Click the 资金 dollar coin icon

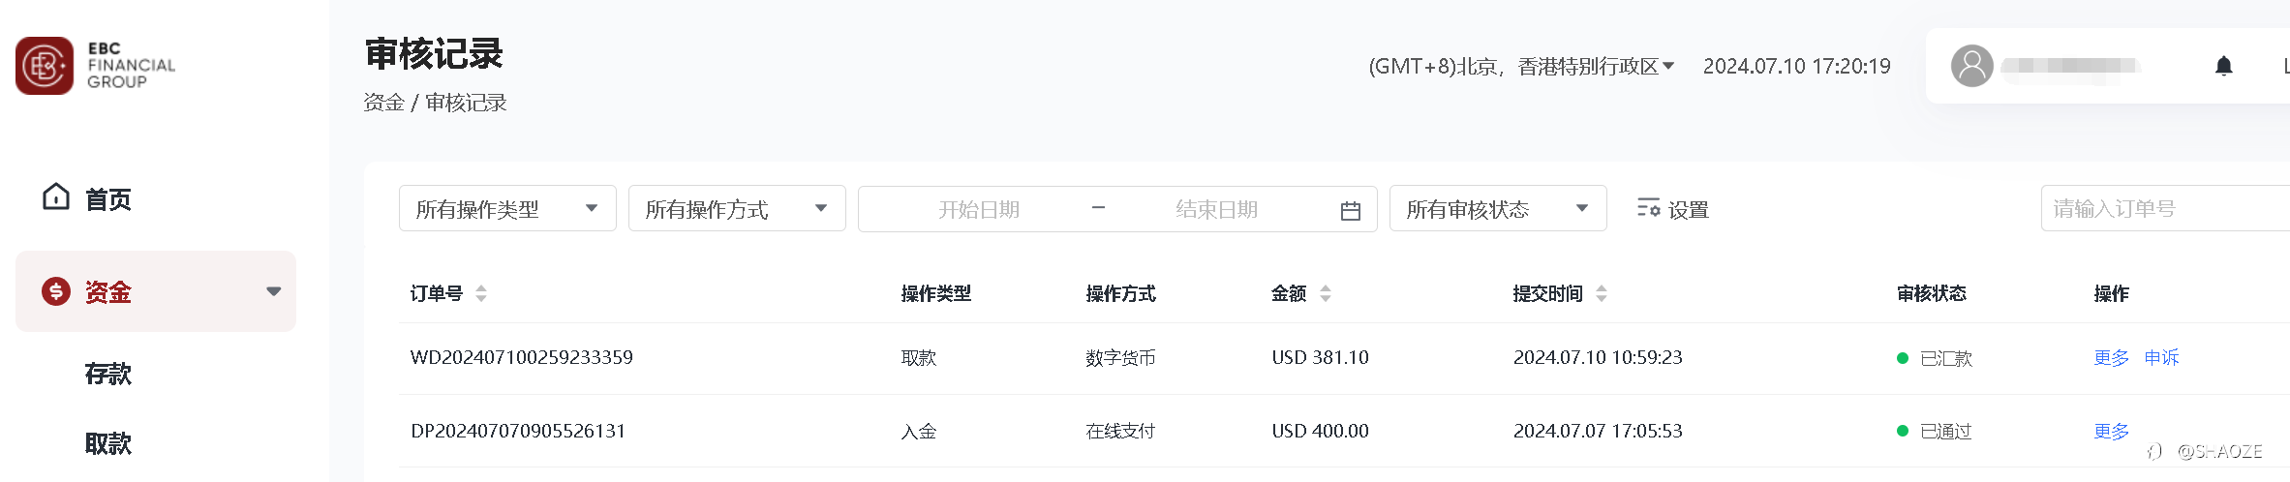click(56, 290)
